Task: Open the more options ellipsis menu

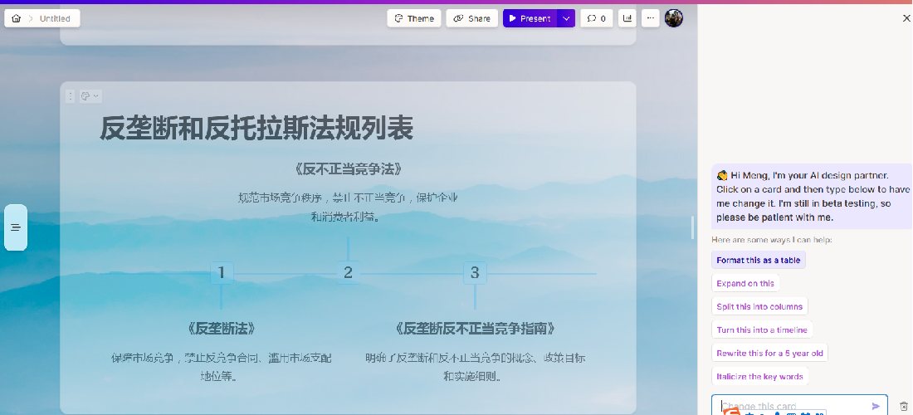Action: pyautogui.click(x=651, y=18)
